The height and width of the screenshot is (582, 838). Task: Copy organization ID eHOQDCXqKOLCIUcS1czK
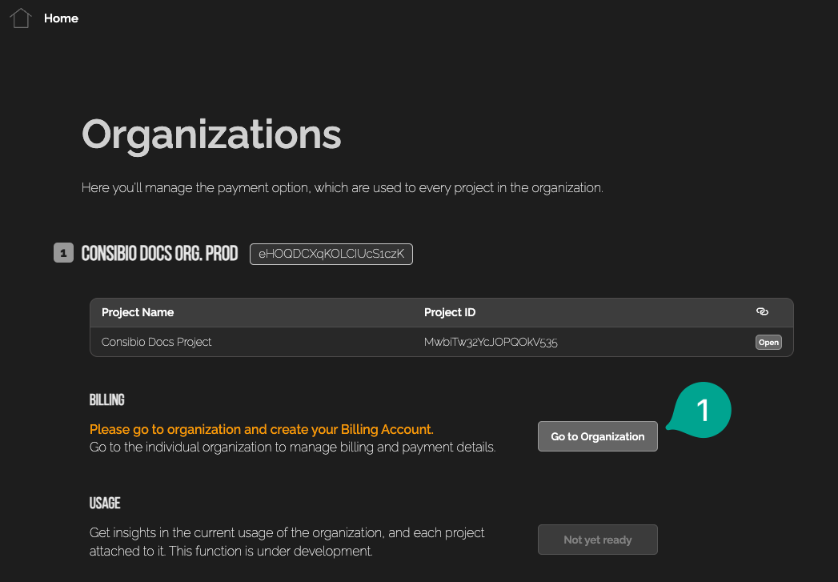click(331, 254)
